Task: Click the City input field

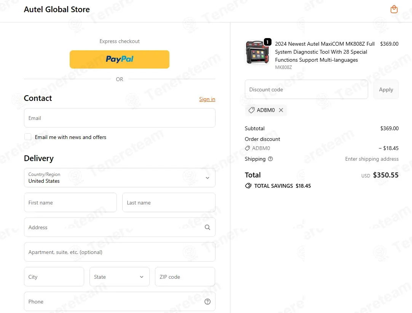Action: (54, 277)
